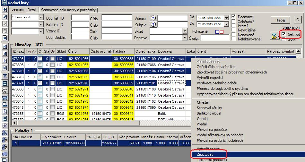The height and width of the screenshot is (162, 305).
Task: Click the edit record pencil icon
Action: [5, 16]
